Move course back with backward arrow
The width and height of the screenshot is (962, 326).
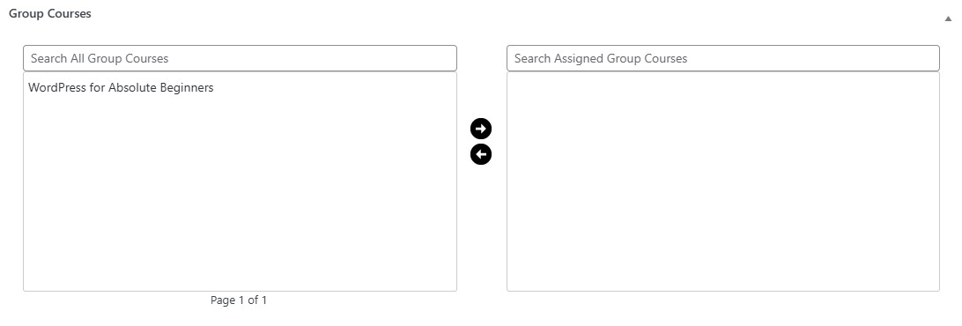click(x=481, y=154)
